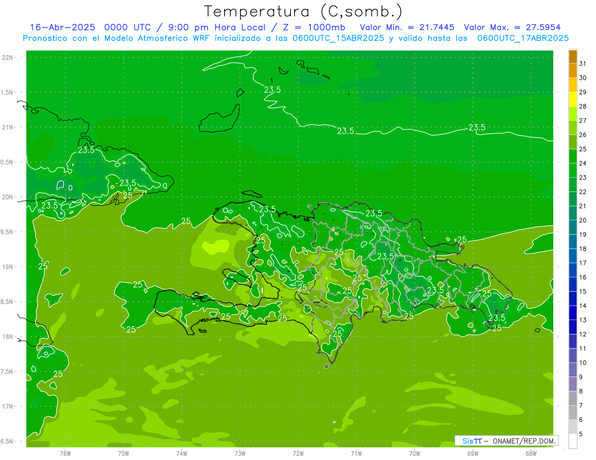
Task: Click the "74W" longitude axis label
Action: 182,453
